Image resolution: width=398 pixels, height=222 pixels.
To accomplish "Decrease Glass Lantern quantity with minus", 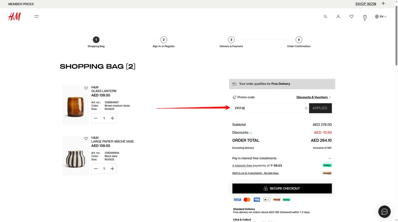I will pyautogui.click(x=96, y=118).
